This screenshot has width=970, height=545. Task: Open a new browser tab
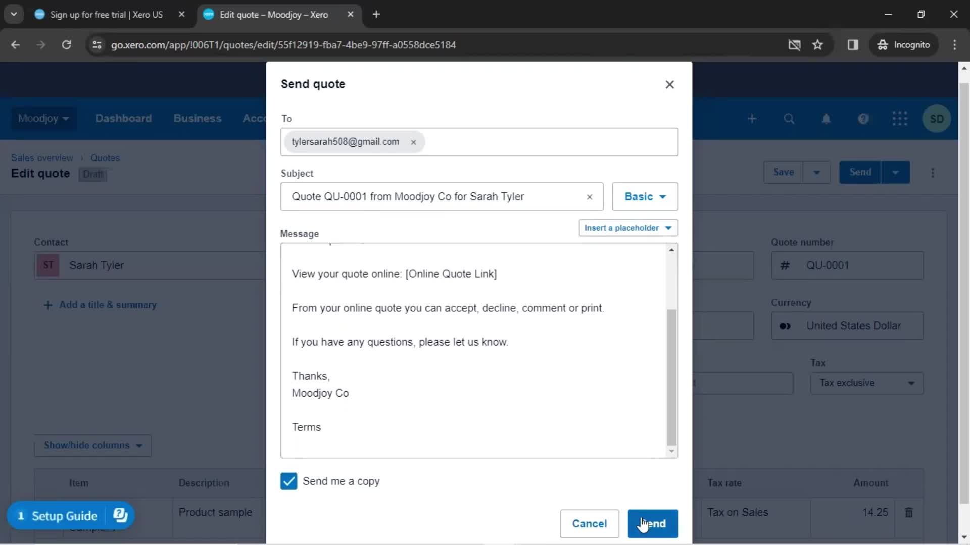pyautogui.click(x=376, y=15)
